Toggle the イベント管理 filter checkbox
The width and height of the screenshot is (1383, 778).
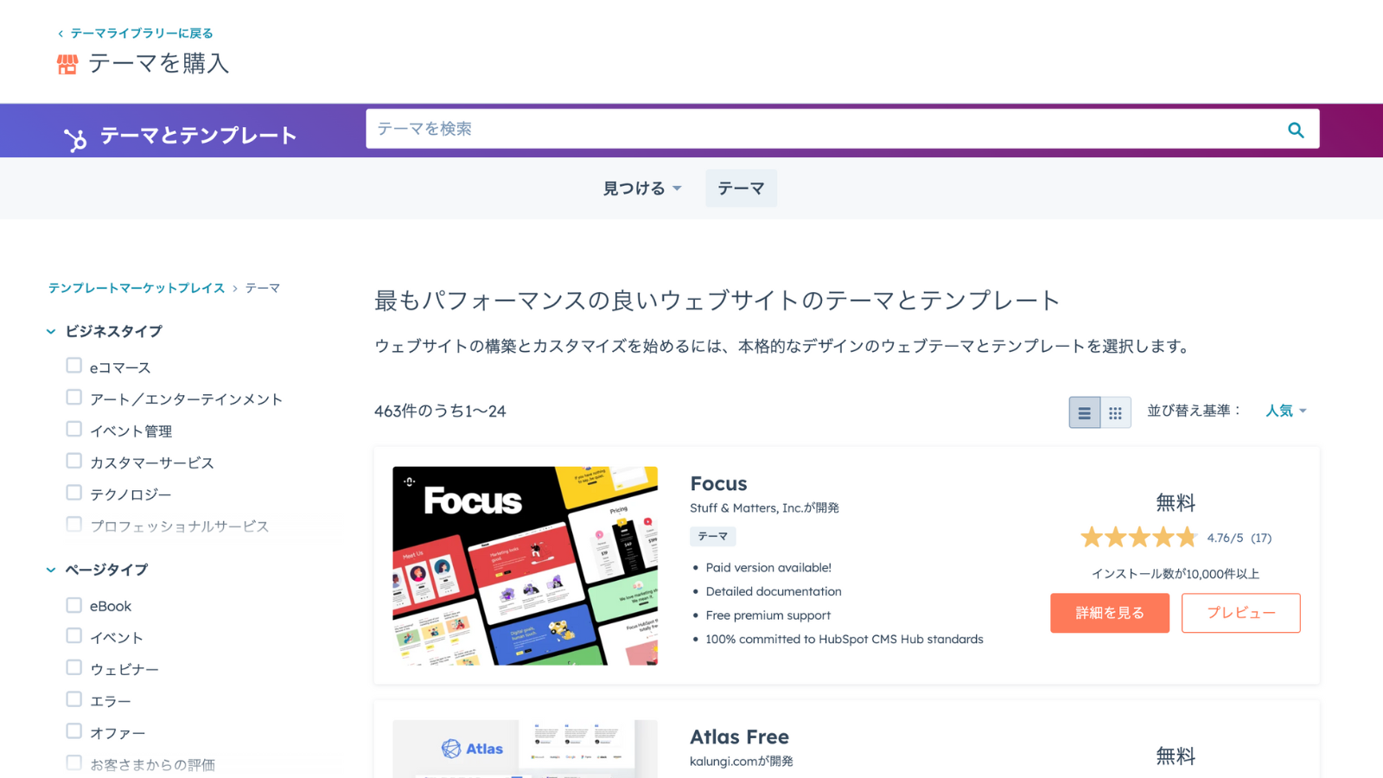pyautogui.click(x=74, y=430)
